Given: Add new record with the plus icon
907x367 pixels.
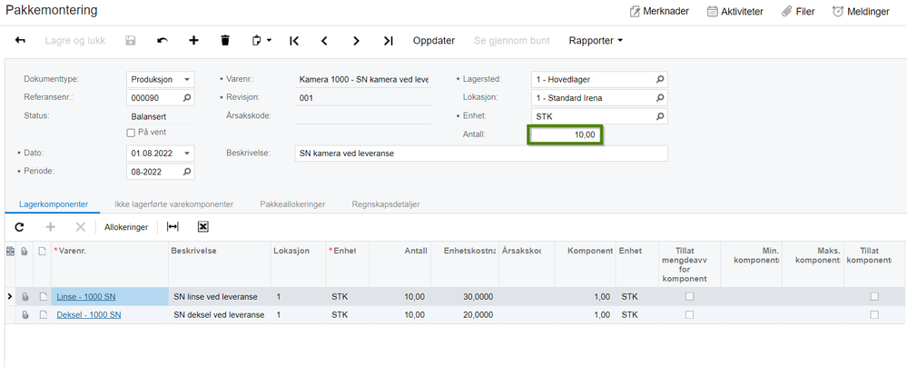Looking at the screenshot, I should (193, 41).
